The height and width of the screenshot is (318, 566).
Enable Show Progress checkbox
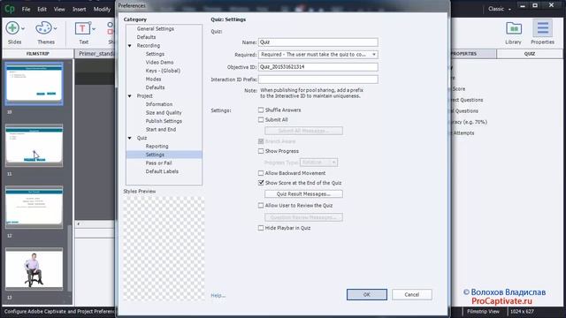coord(261,151)
